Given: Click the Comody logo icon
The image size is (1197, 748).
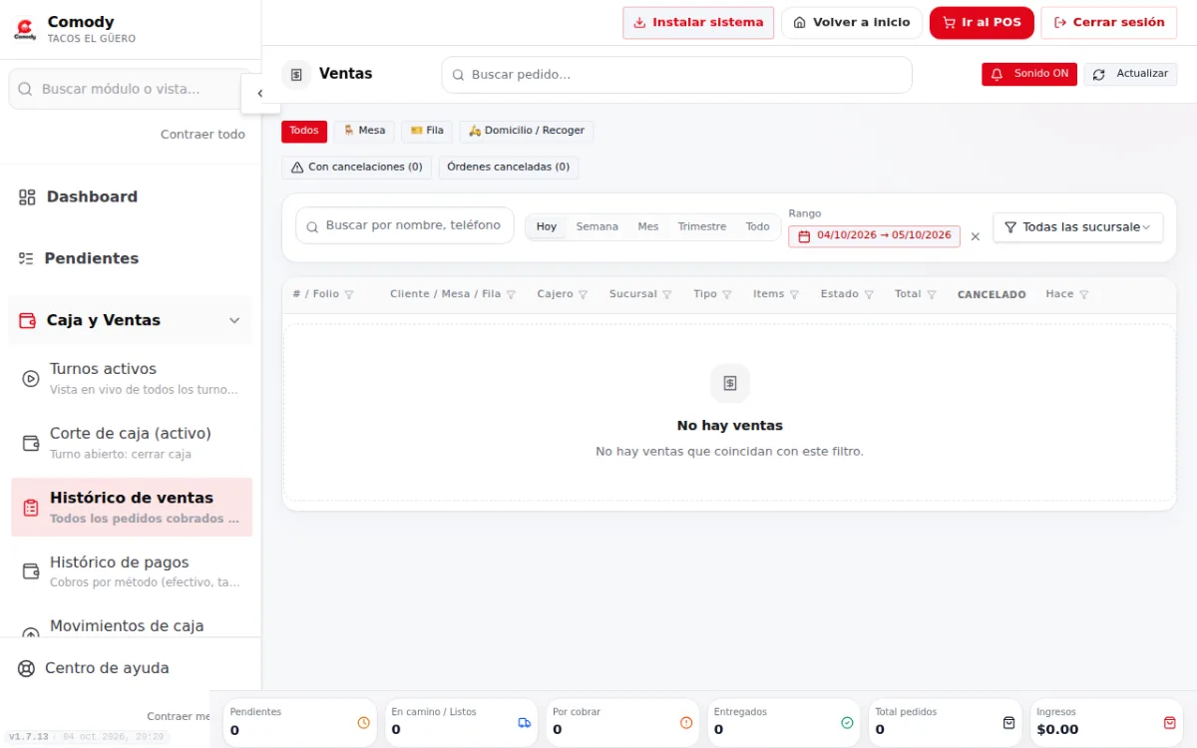Looking at the screenshot, I should click(25, 29).
